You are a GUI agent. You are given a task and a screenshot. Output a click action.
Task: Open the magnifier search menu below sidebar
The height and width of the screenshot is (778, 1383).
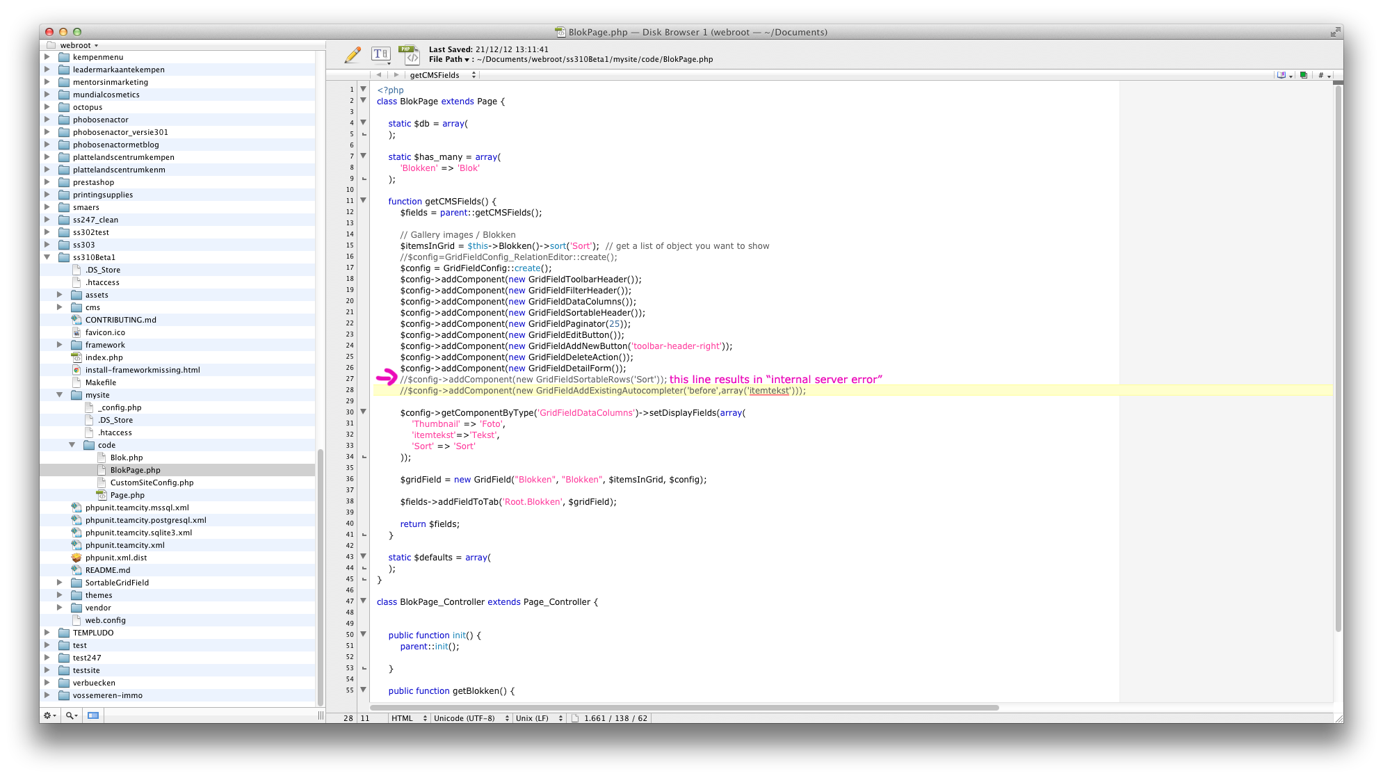pos(72,715)
